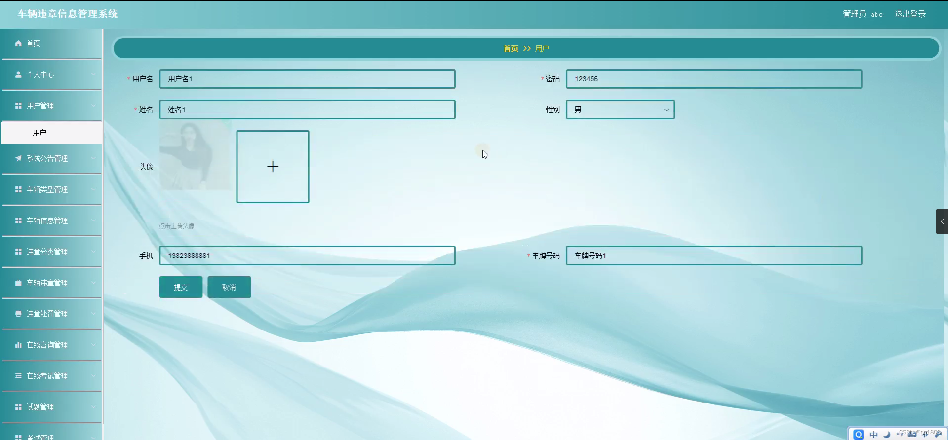Click the wrench settings icon in input method bar
This screenshot has width=948, height=440.
[x=938, y=434]
